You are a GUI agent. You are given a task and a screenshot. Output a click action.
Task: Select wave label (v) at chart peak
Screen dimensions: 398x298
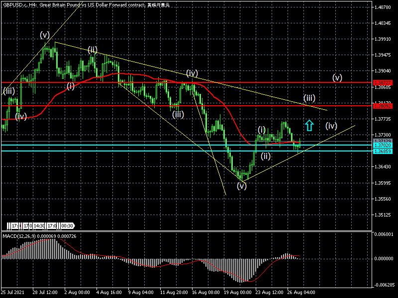click(45, 35)
